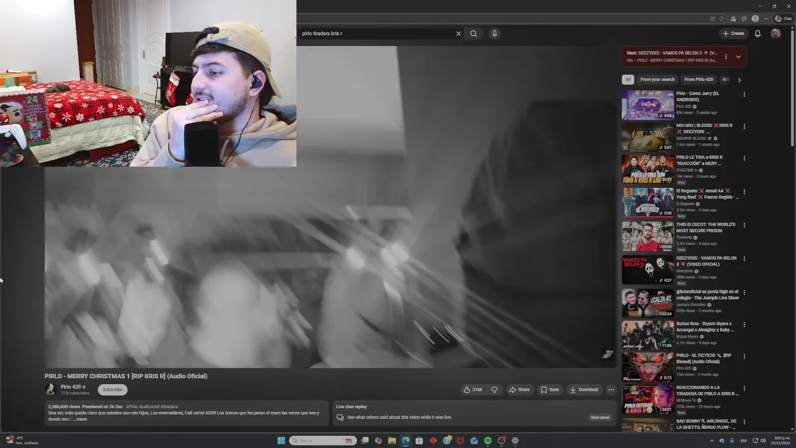Screen dimensions: 796x448
Task: Open File Explorer from taskbar
Action: click(x=392, y=441)
